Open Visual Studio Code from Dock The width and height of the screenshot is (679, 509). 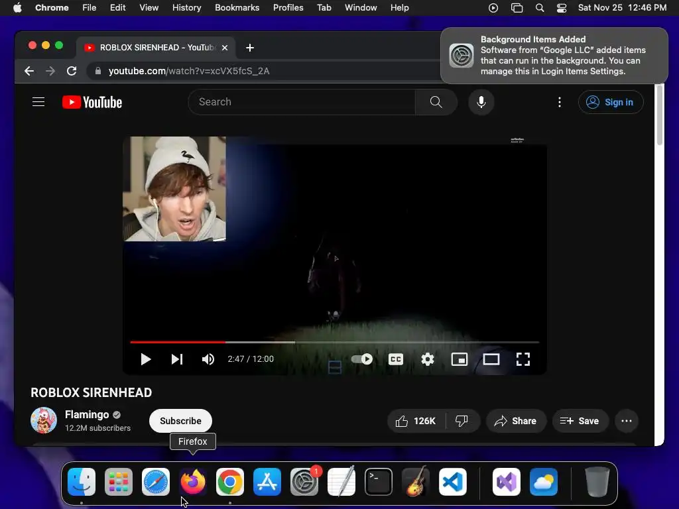pyautogui.click(x=453, y=482)
